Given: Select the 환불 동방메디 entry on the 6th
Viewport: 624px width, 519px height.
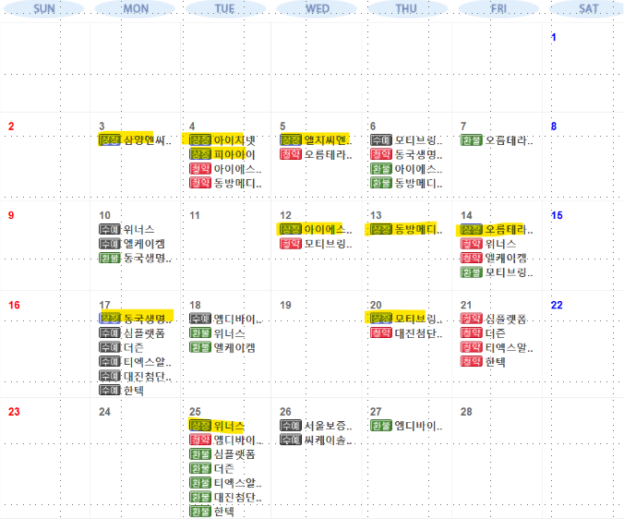Looking at the screenshot, I should point(406,183).
